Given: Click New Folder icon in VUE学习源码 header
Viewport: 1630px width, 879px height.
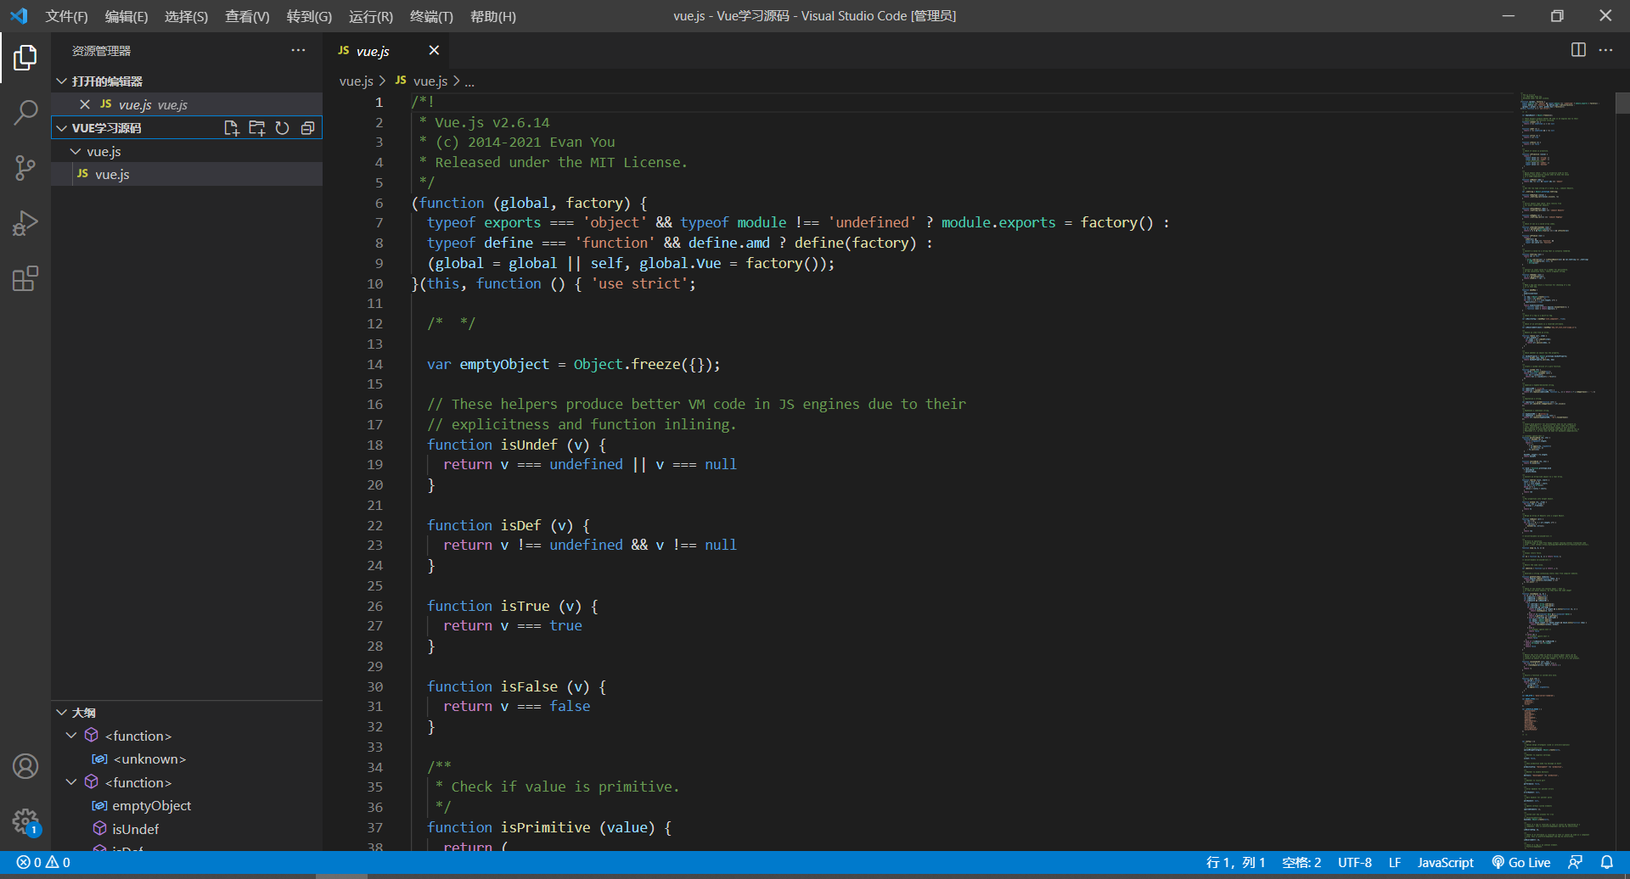Looking at the screenshot, I should click(x=256, y=128).
